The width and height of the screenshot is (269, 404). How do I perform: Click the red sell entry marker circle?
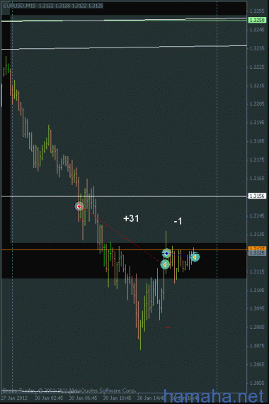coord(79,206)
